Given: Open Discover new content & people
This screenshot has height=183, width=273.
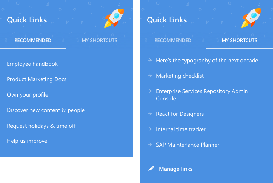Looking at the screenshot, I should (x=46, y=110).
